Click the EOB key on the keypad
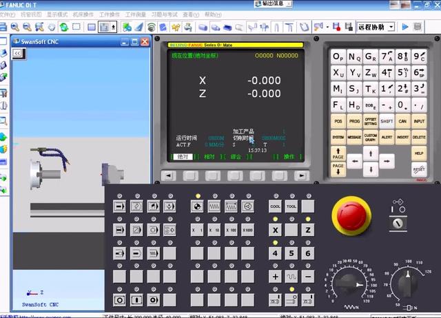 [x=371, y=105]
